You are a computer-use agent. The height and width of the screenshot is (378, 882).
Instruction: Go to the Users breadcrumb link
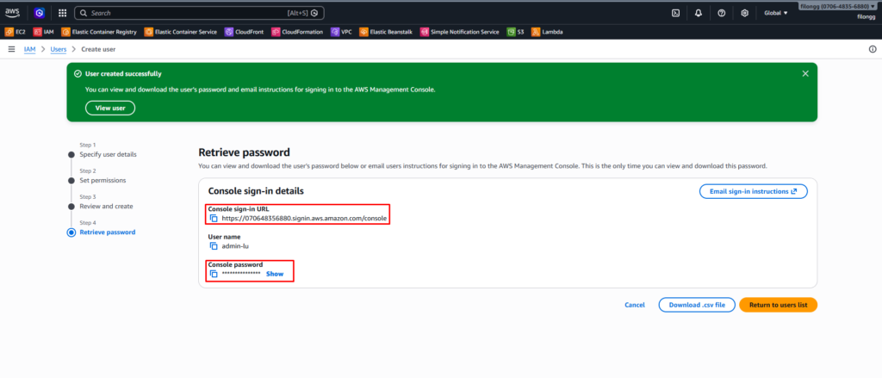point(59,49)
